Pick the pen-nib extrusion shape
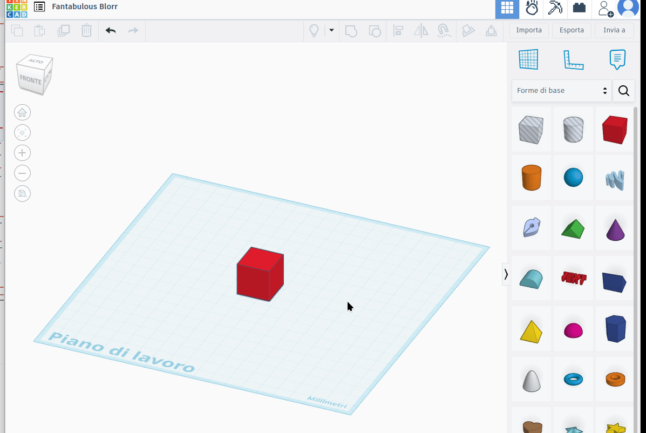 [531, 227]
